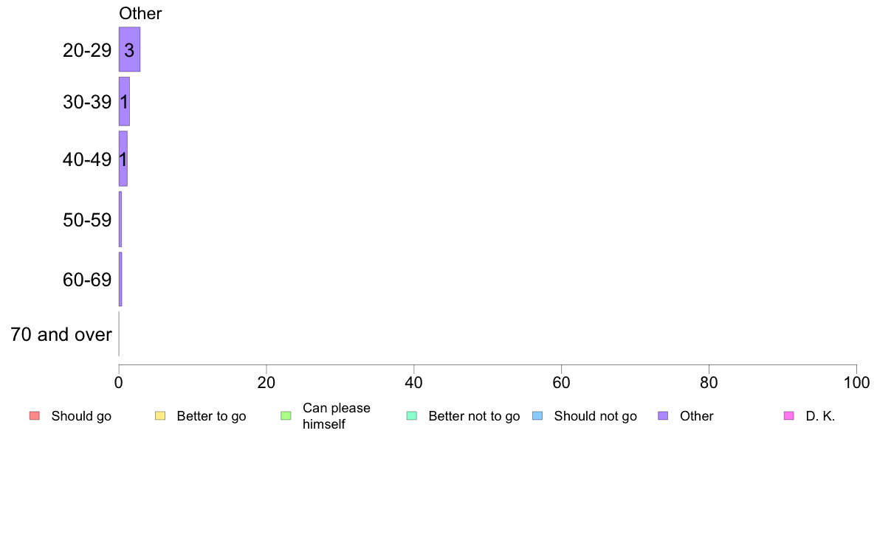Toggle the green Can please himself swatch
This screenshot has width=877, height=543.
(x=286, y=415)
